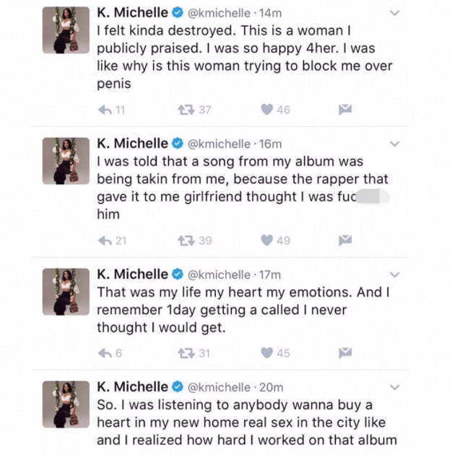Open the @kmichelle handle on the 14m tweet
The width and height of the screenshot is (452, 457).
(220, 13)
